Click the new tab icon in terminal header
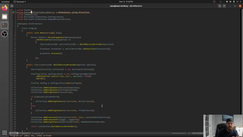This screenshot has width=243, height=137. click(12, 6)
